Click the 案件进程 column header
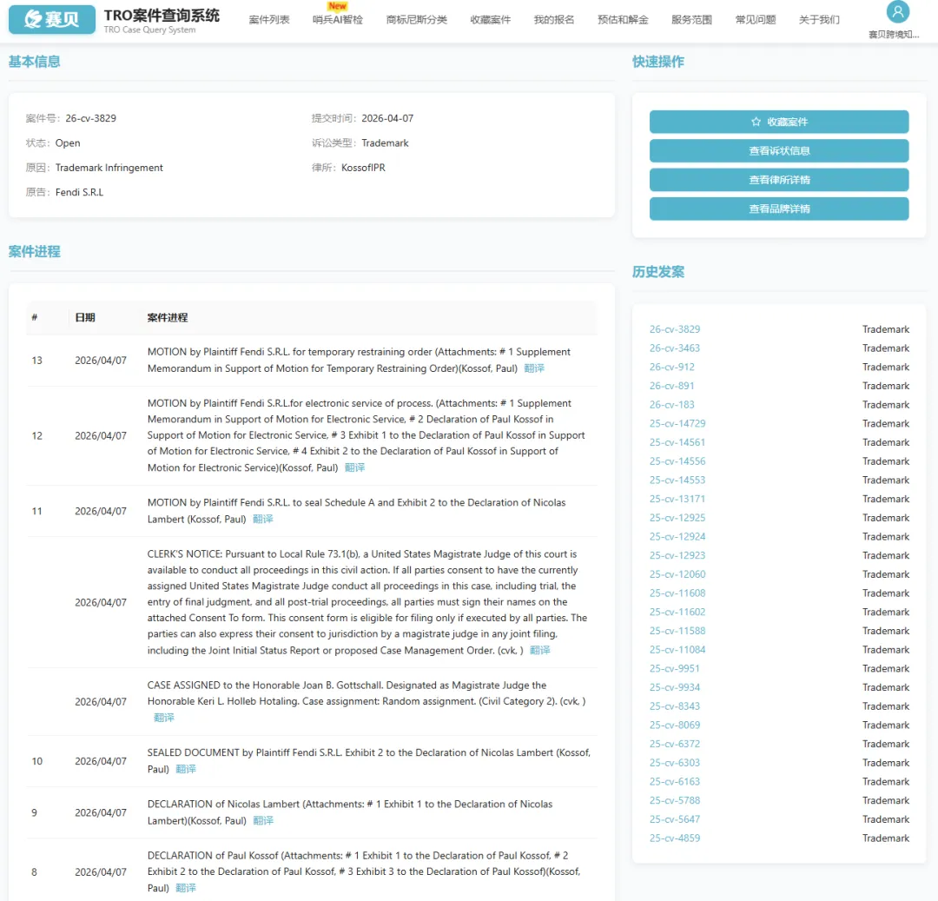 168,318
